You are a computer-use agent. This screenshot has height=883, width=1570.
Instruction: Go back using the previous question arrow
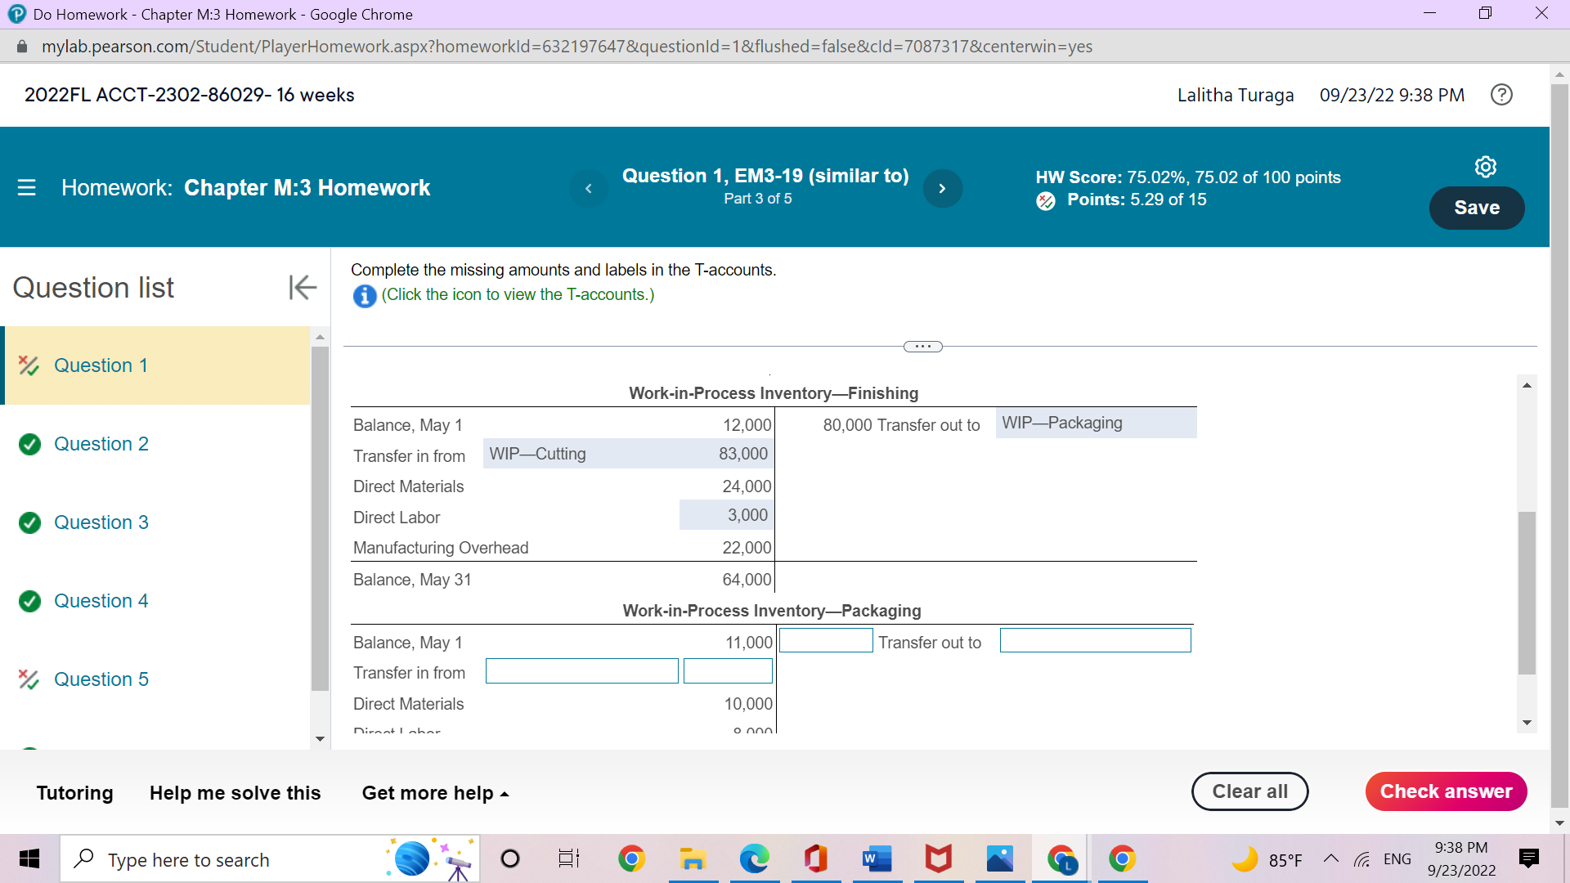coord(589,188)
